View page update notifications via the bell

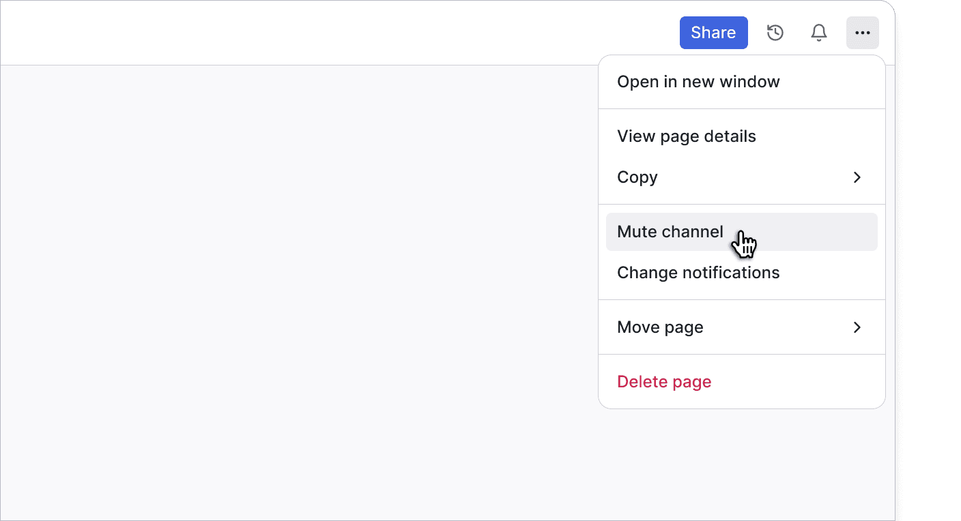(x=818, y=32)
